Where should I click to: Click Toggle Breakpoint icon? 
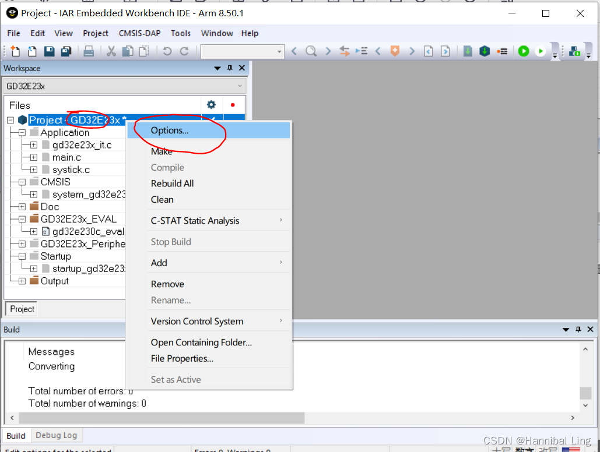(502, 51)
